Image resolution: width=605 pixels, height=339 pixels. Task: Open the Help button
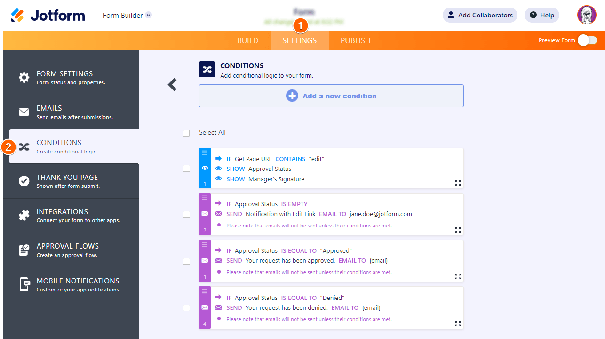[542, 15]
